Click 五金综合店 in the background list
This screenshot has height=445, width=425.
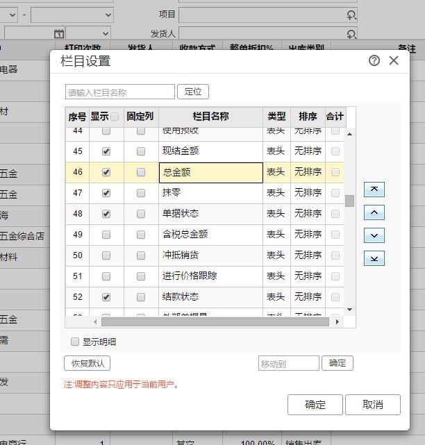tap(22, 236)
